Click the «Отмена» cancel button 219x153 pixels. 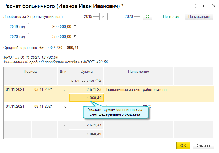point(203,145)
